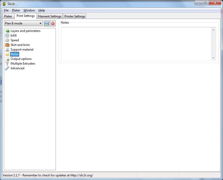Open the Plan B mode preset dropdown
Viewport: 223px width, 180px height.
[23, 23]
